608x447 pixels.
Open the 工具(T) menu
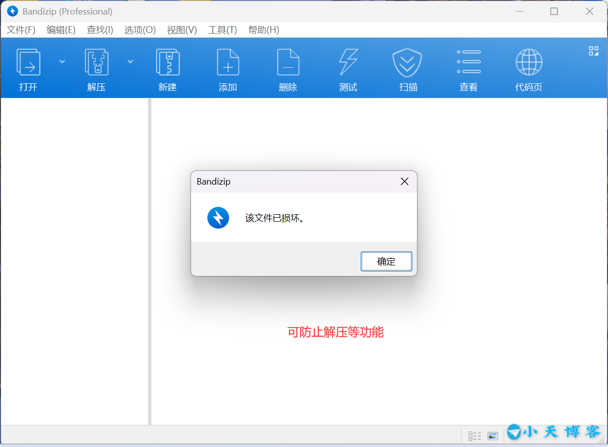tap(222, 30)
